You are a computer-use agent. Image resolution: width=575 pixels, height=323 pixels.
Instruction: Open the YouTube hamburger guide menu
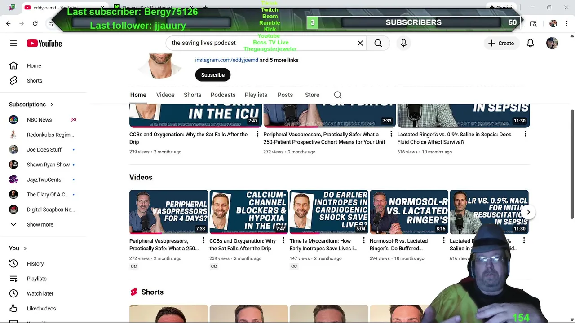(x=13, y=43)
